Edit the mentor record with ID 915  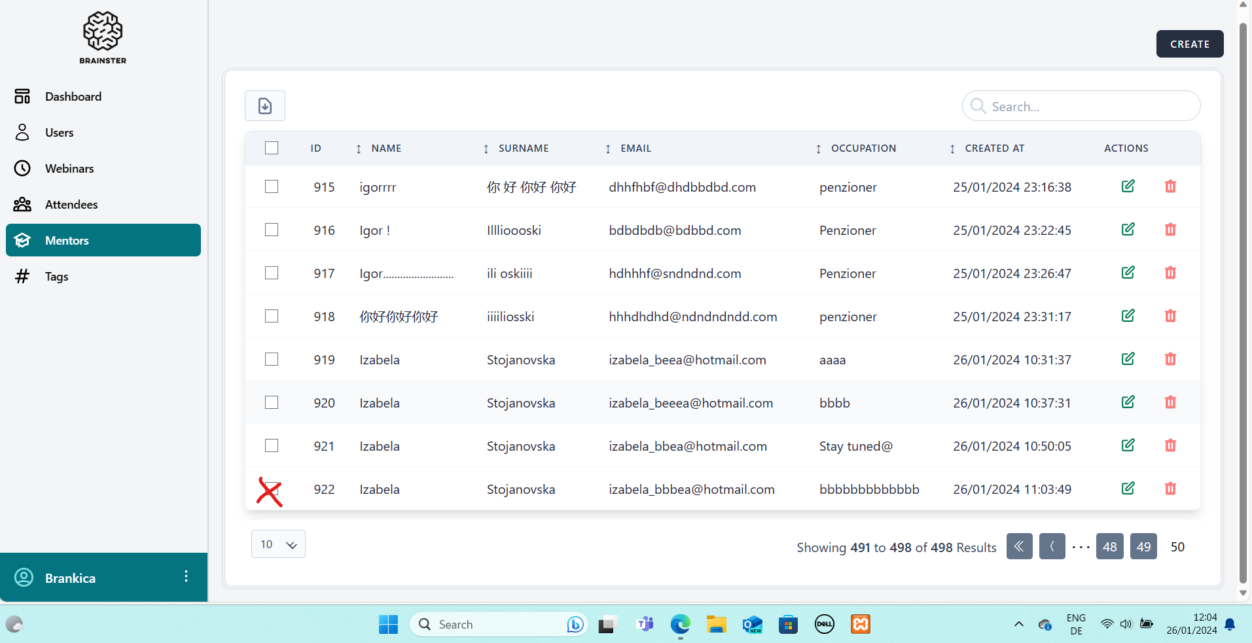pyautogui.click(x=1128, y=186)
